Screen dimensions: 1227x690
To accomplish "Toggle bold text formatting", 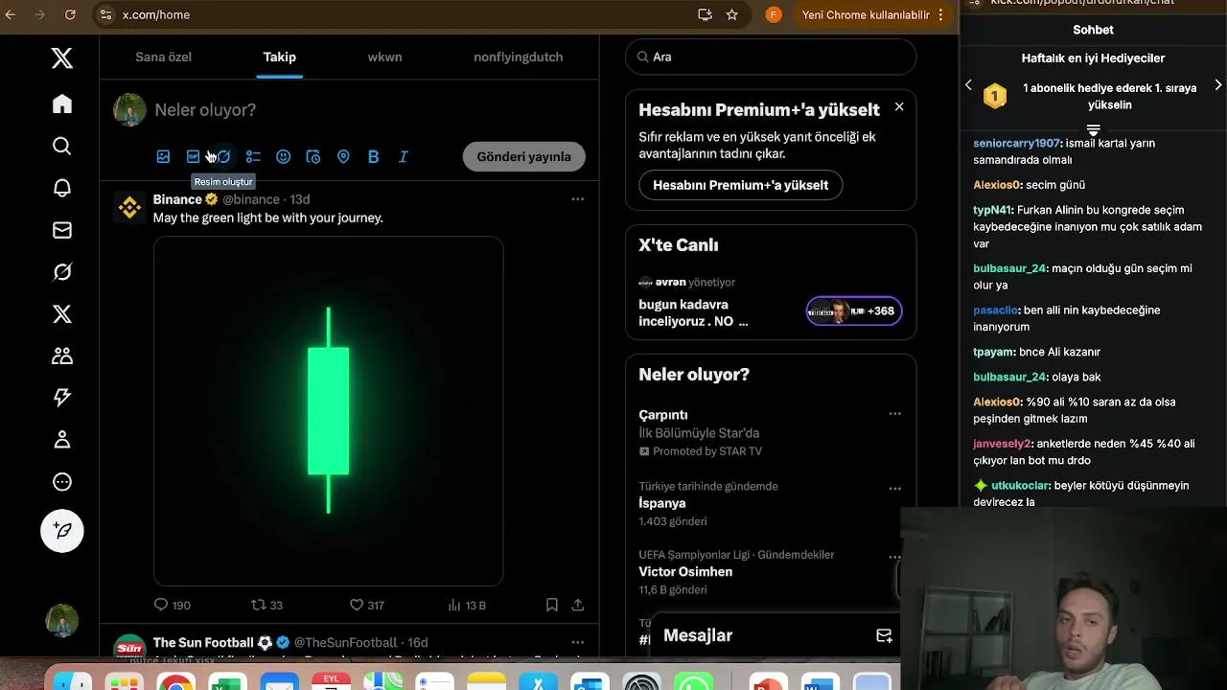I will (x=373, y=156).
